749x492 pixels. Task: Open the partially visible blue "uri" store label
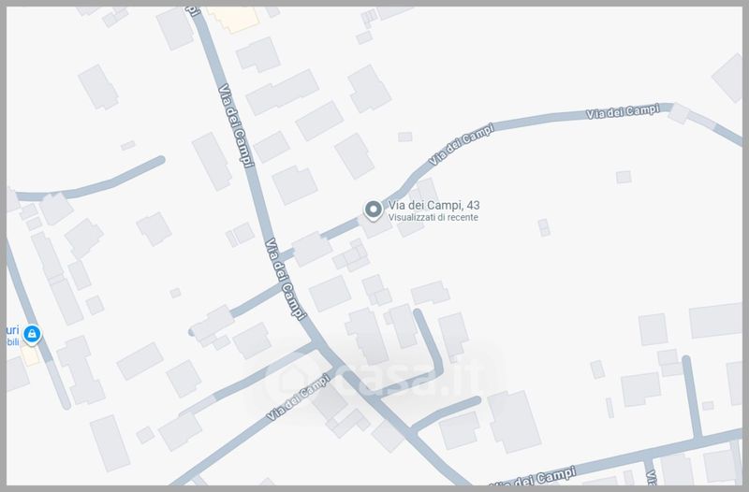[x=12, y=330]
